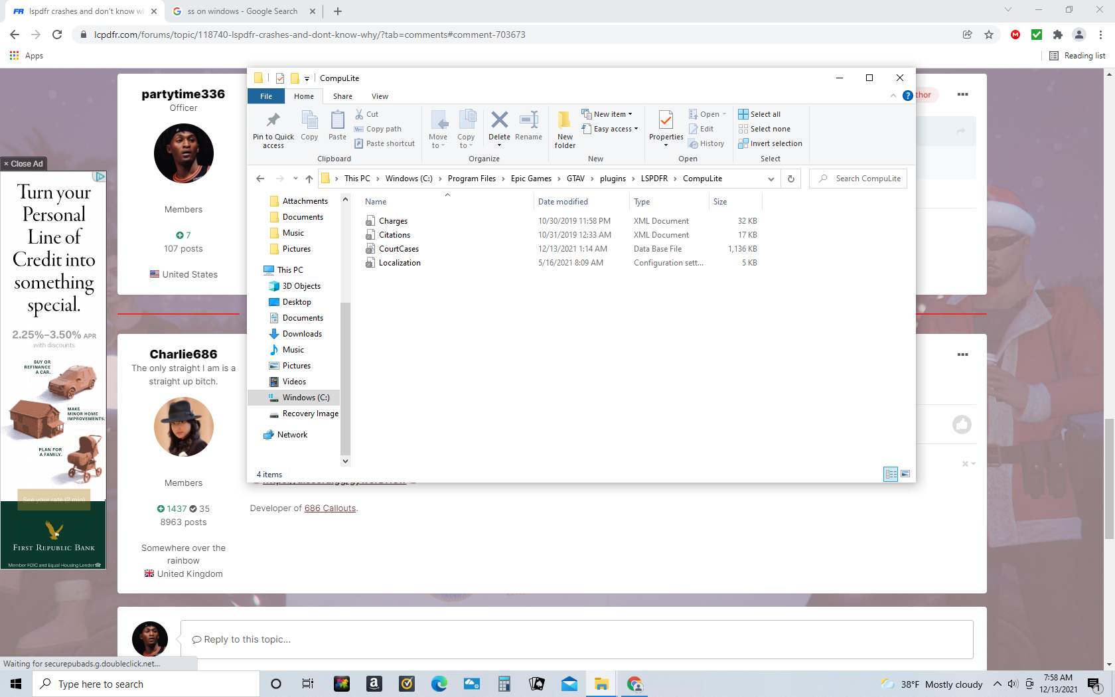
Task: Switch to large icons view toggle
Action: [x=905, y=474]
